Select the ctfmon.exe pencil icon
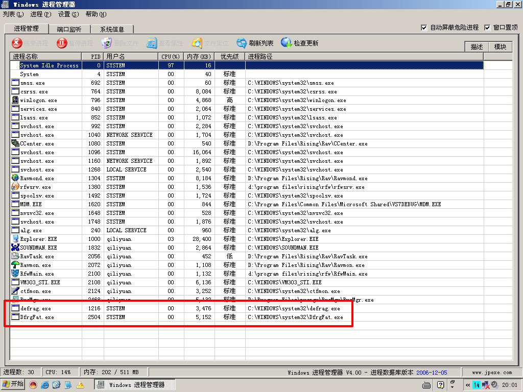This screenshot has height=392, width=523. pos(15,290)
